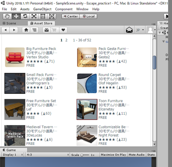Open the Asset Store wishlist heart
The image size is (172, 167).
click(63, 30)
